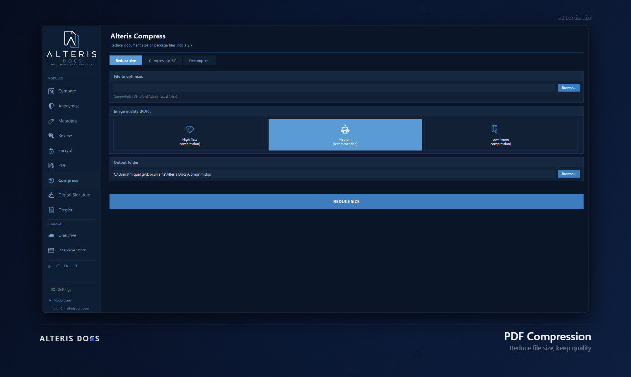The height and width of the screenshot is (377, 631).
Task: Focus the Output folder path field
Action: 334,174
